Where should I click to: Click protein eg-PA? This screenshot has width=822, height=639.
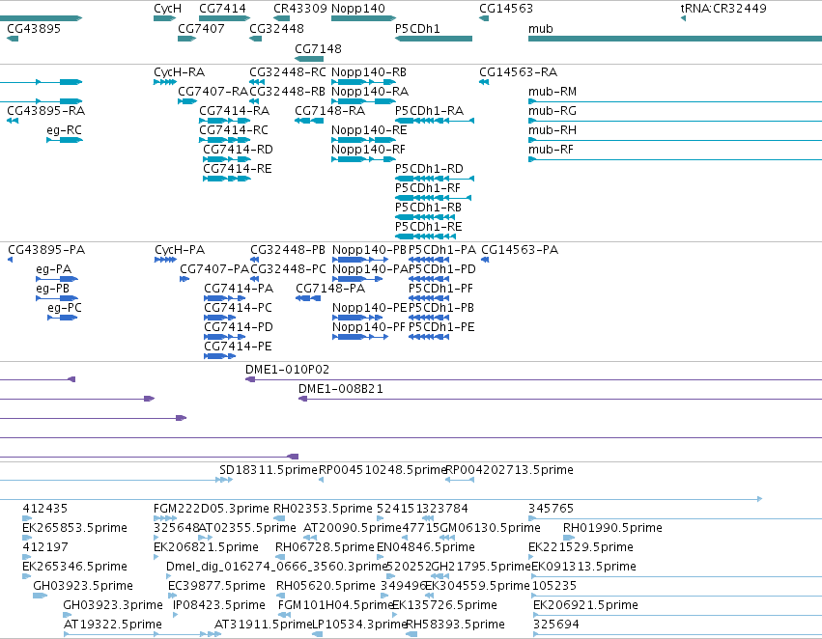pyautogui.click(x=57, y=279)
